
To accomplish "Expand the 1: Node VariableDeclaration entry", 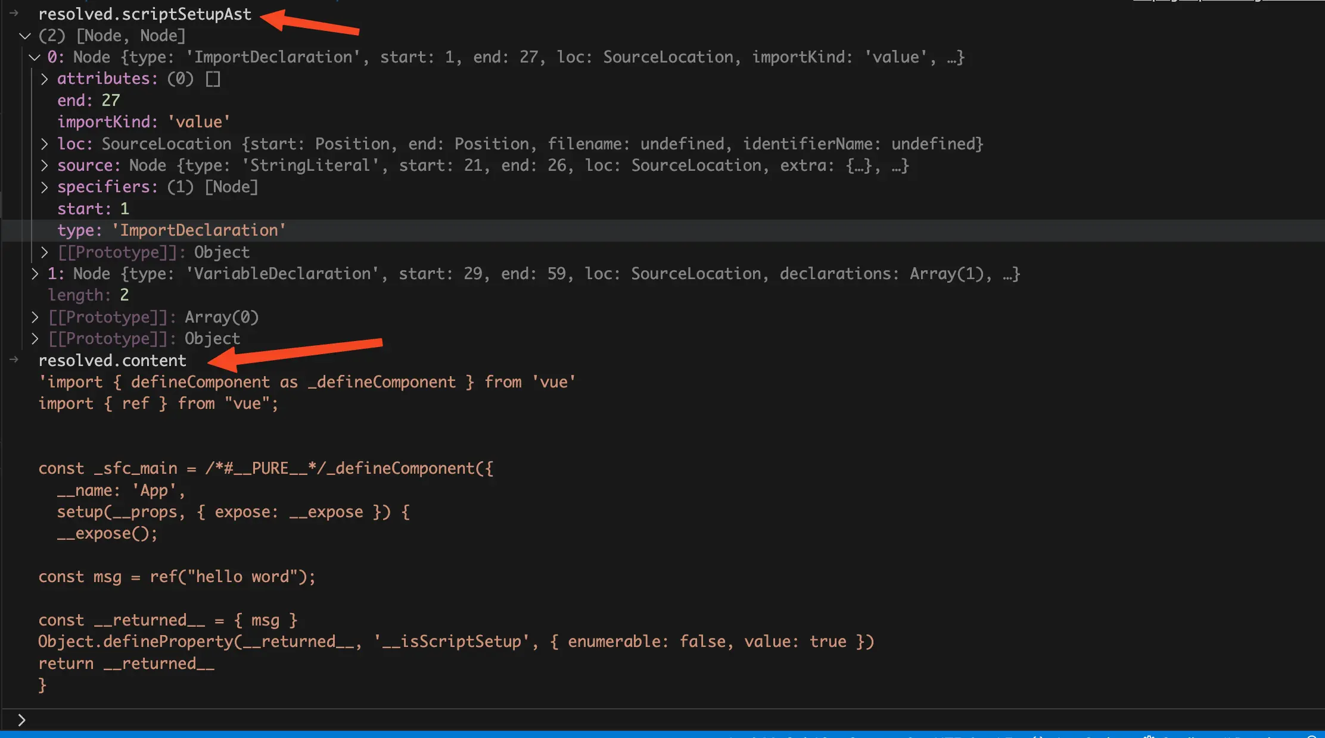I will [35, 274].
